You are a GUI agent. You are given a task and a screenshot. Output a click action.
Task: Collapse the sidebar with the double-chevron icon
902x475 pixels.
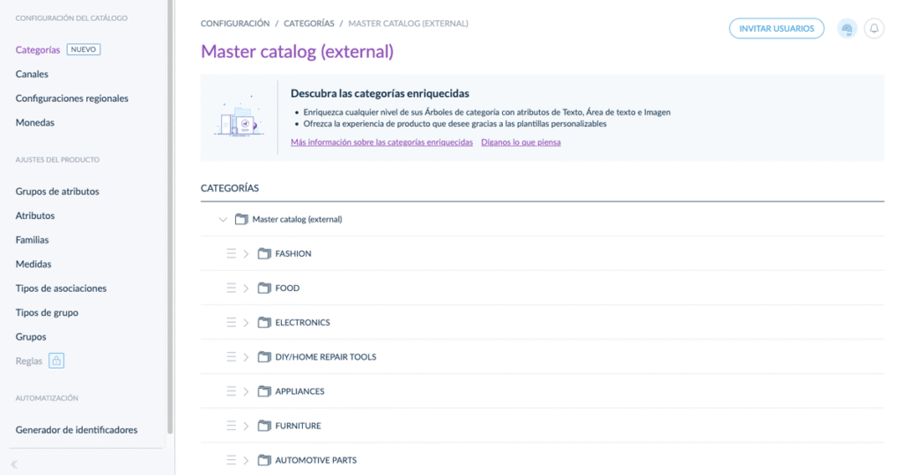[x=14, y=464]
